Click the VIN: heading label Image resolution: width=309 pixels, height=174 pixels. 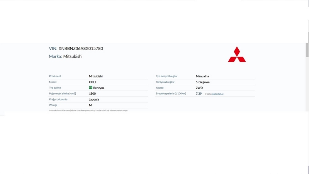tap(53, 49)
